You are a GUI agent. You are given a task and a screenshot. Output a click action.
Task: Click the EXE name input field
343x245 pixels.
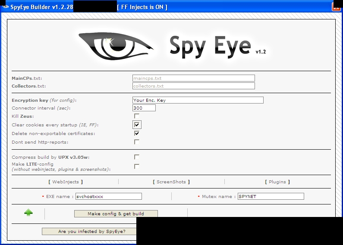(108, 196)
